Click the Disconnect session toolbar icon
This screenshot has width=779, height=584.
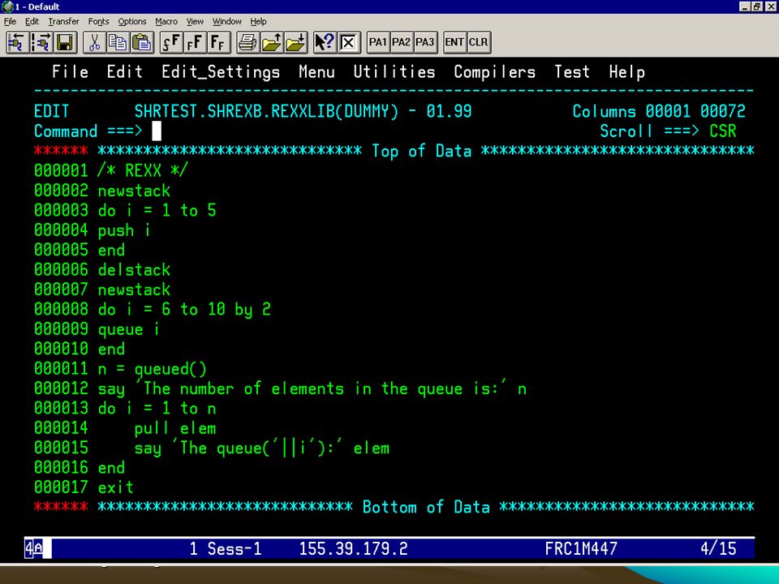click(41, 42)
